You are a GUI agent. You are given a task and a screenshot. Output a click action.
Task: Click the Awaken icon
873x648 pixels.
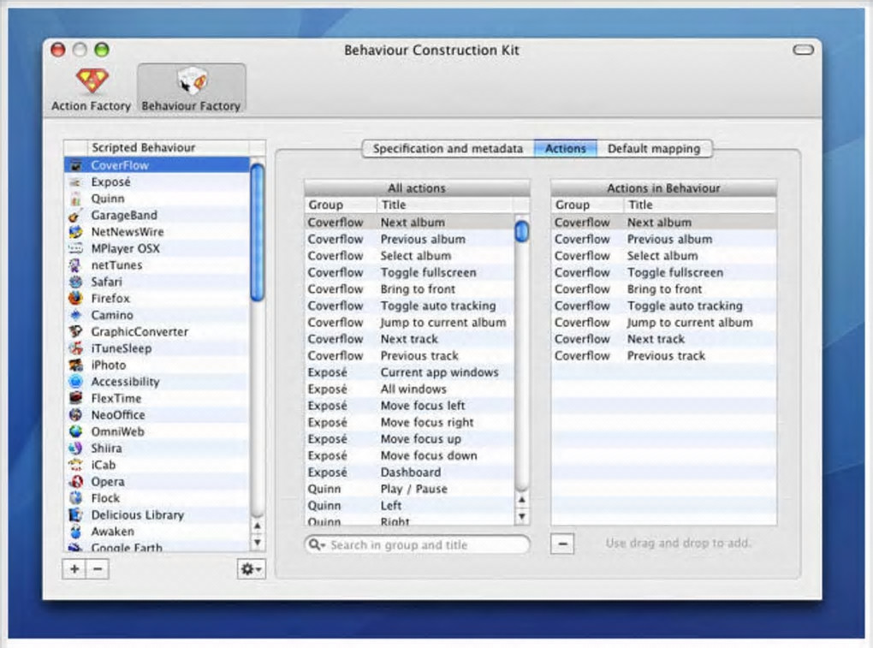click(76, 532)
